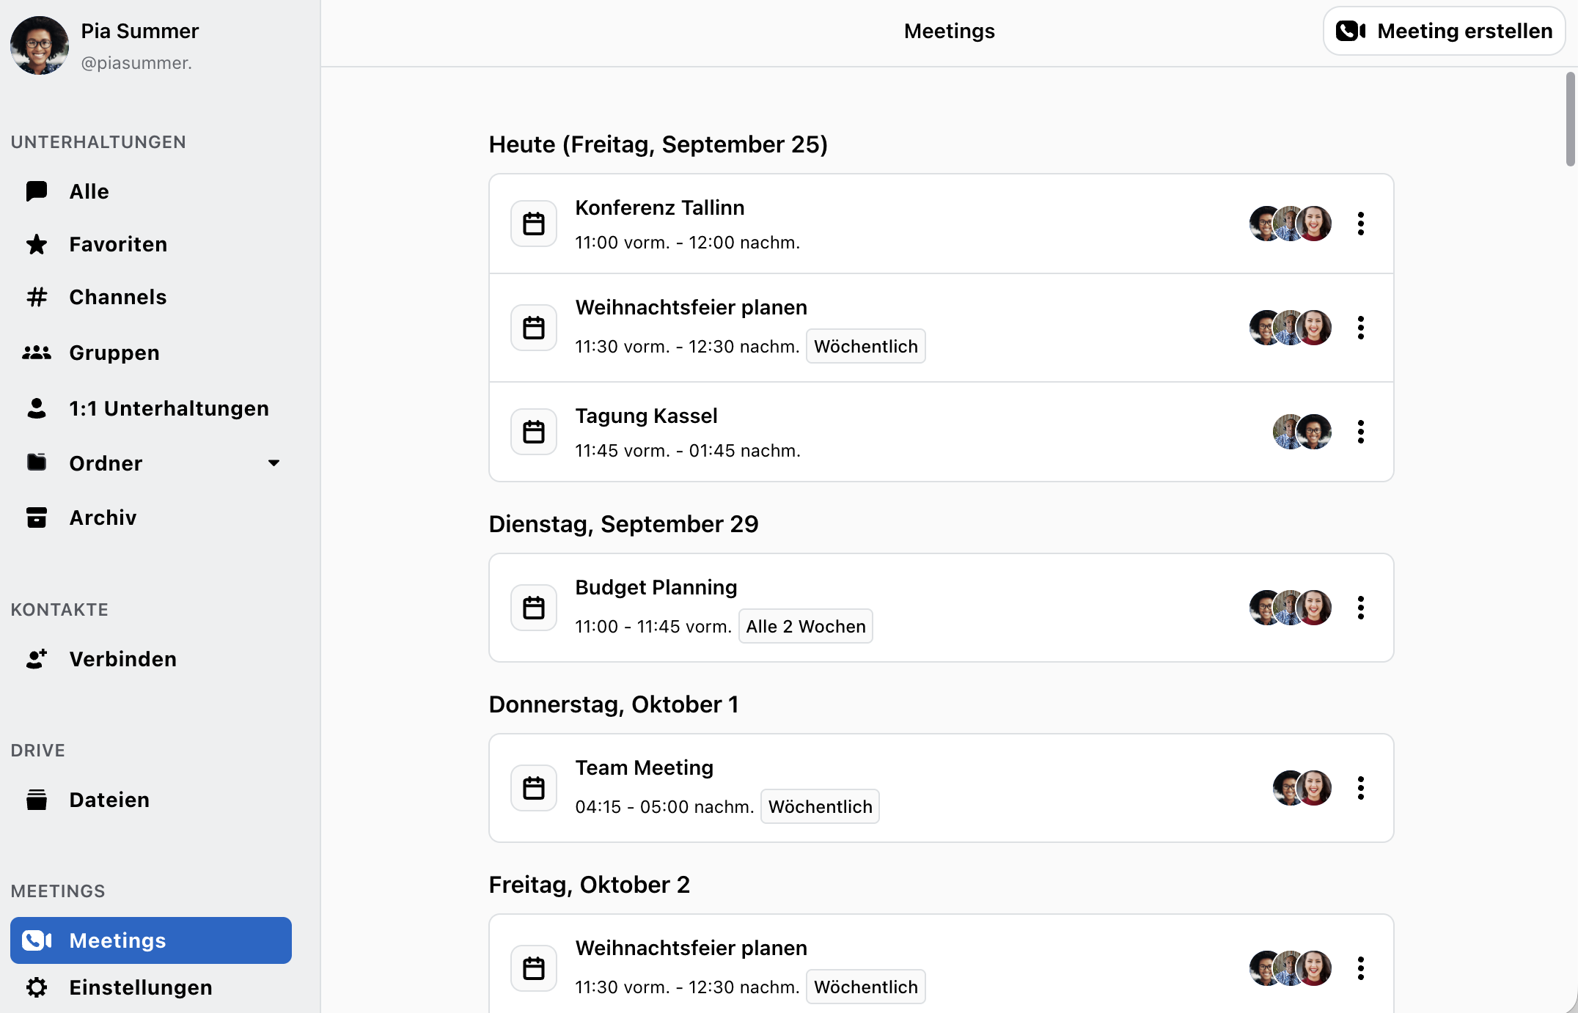Open Dateien under Drive

coord(109,800)
